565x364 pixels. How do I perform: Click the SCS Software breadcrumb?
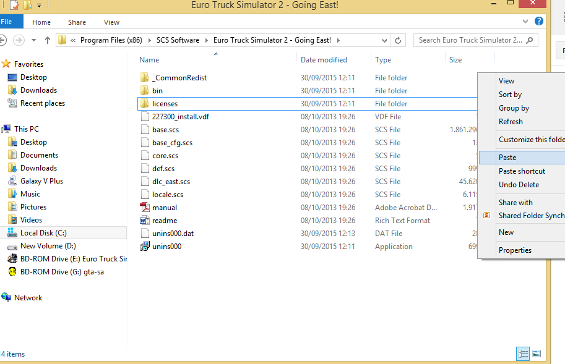pyautogui.click(x=178, y=40)
